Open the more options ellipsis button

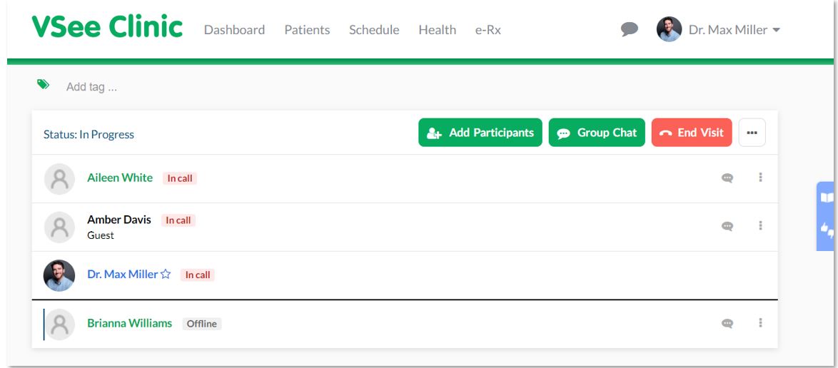pyautogui.click(x=752, y=133)
